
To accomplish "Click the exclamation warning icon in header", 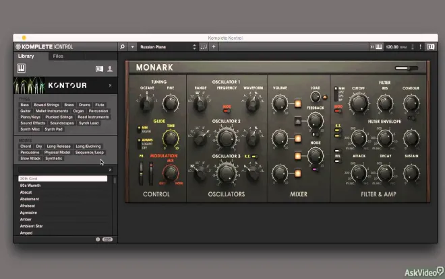I will point(420,47).
